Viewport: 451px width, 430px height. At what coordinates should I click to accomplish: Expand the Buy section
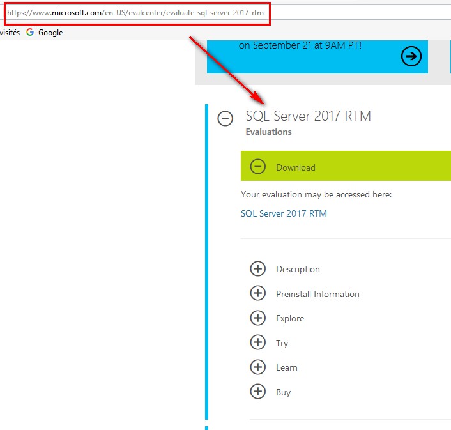coord(257,392)
